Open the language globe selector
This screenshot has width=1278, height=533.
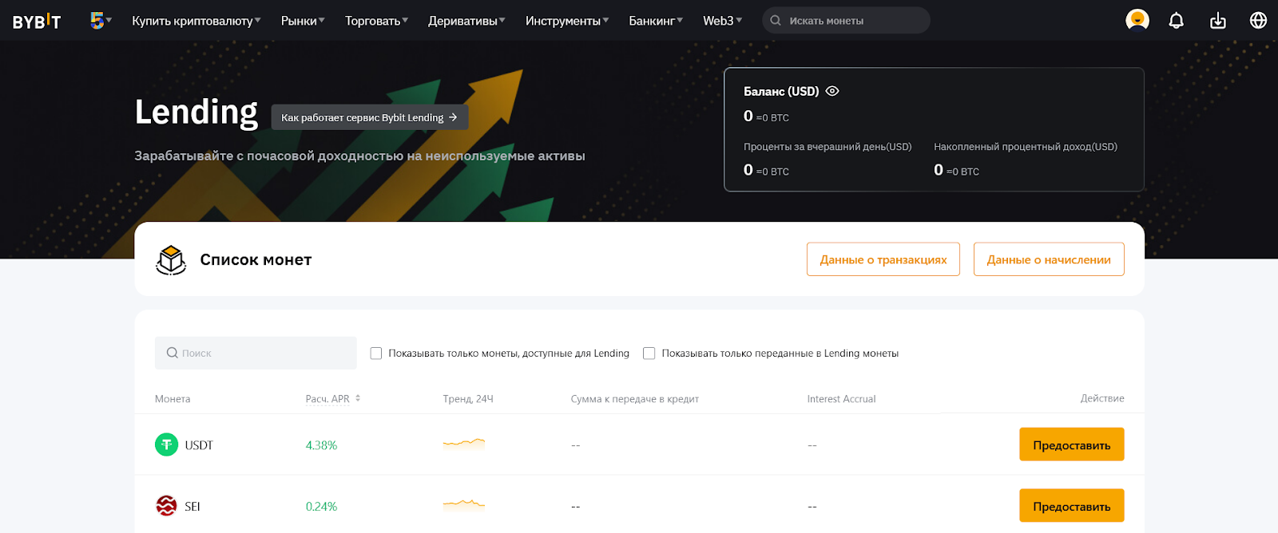1258,21
